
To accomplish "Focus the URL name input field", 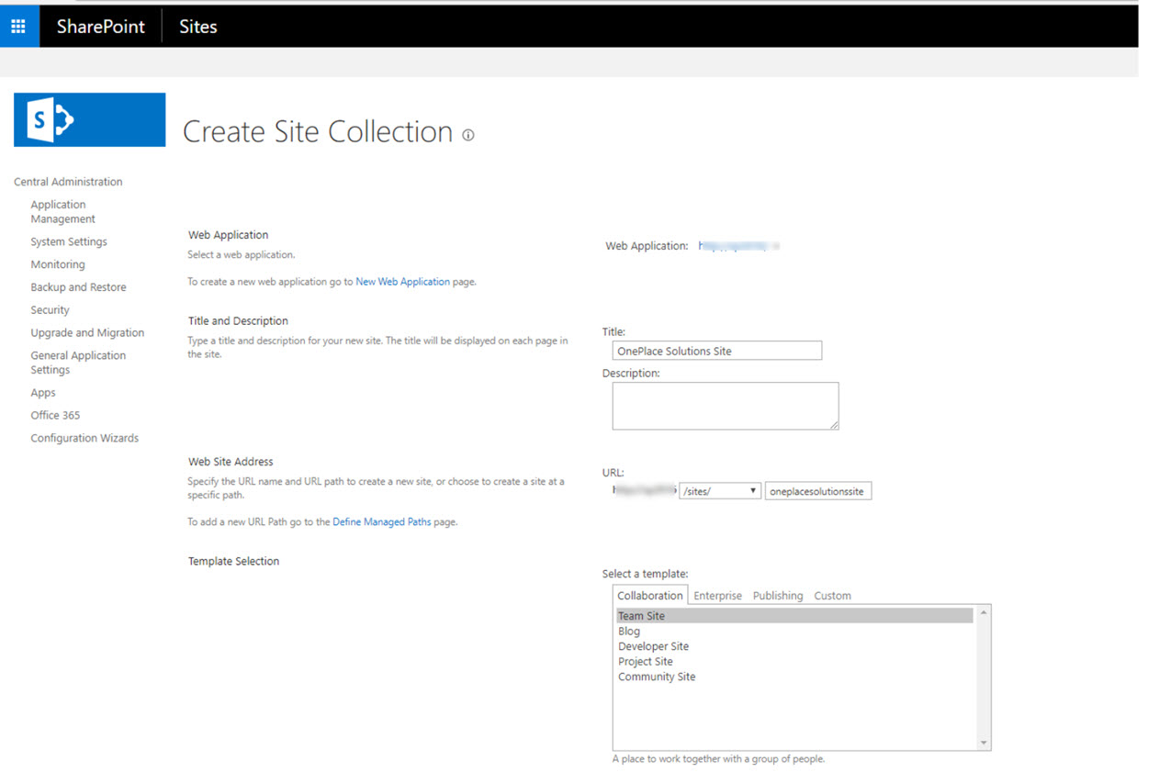I will point(817,491).
